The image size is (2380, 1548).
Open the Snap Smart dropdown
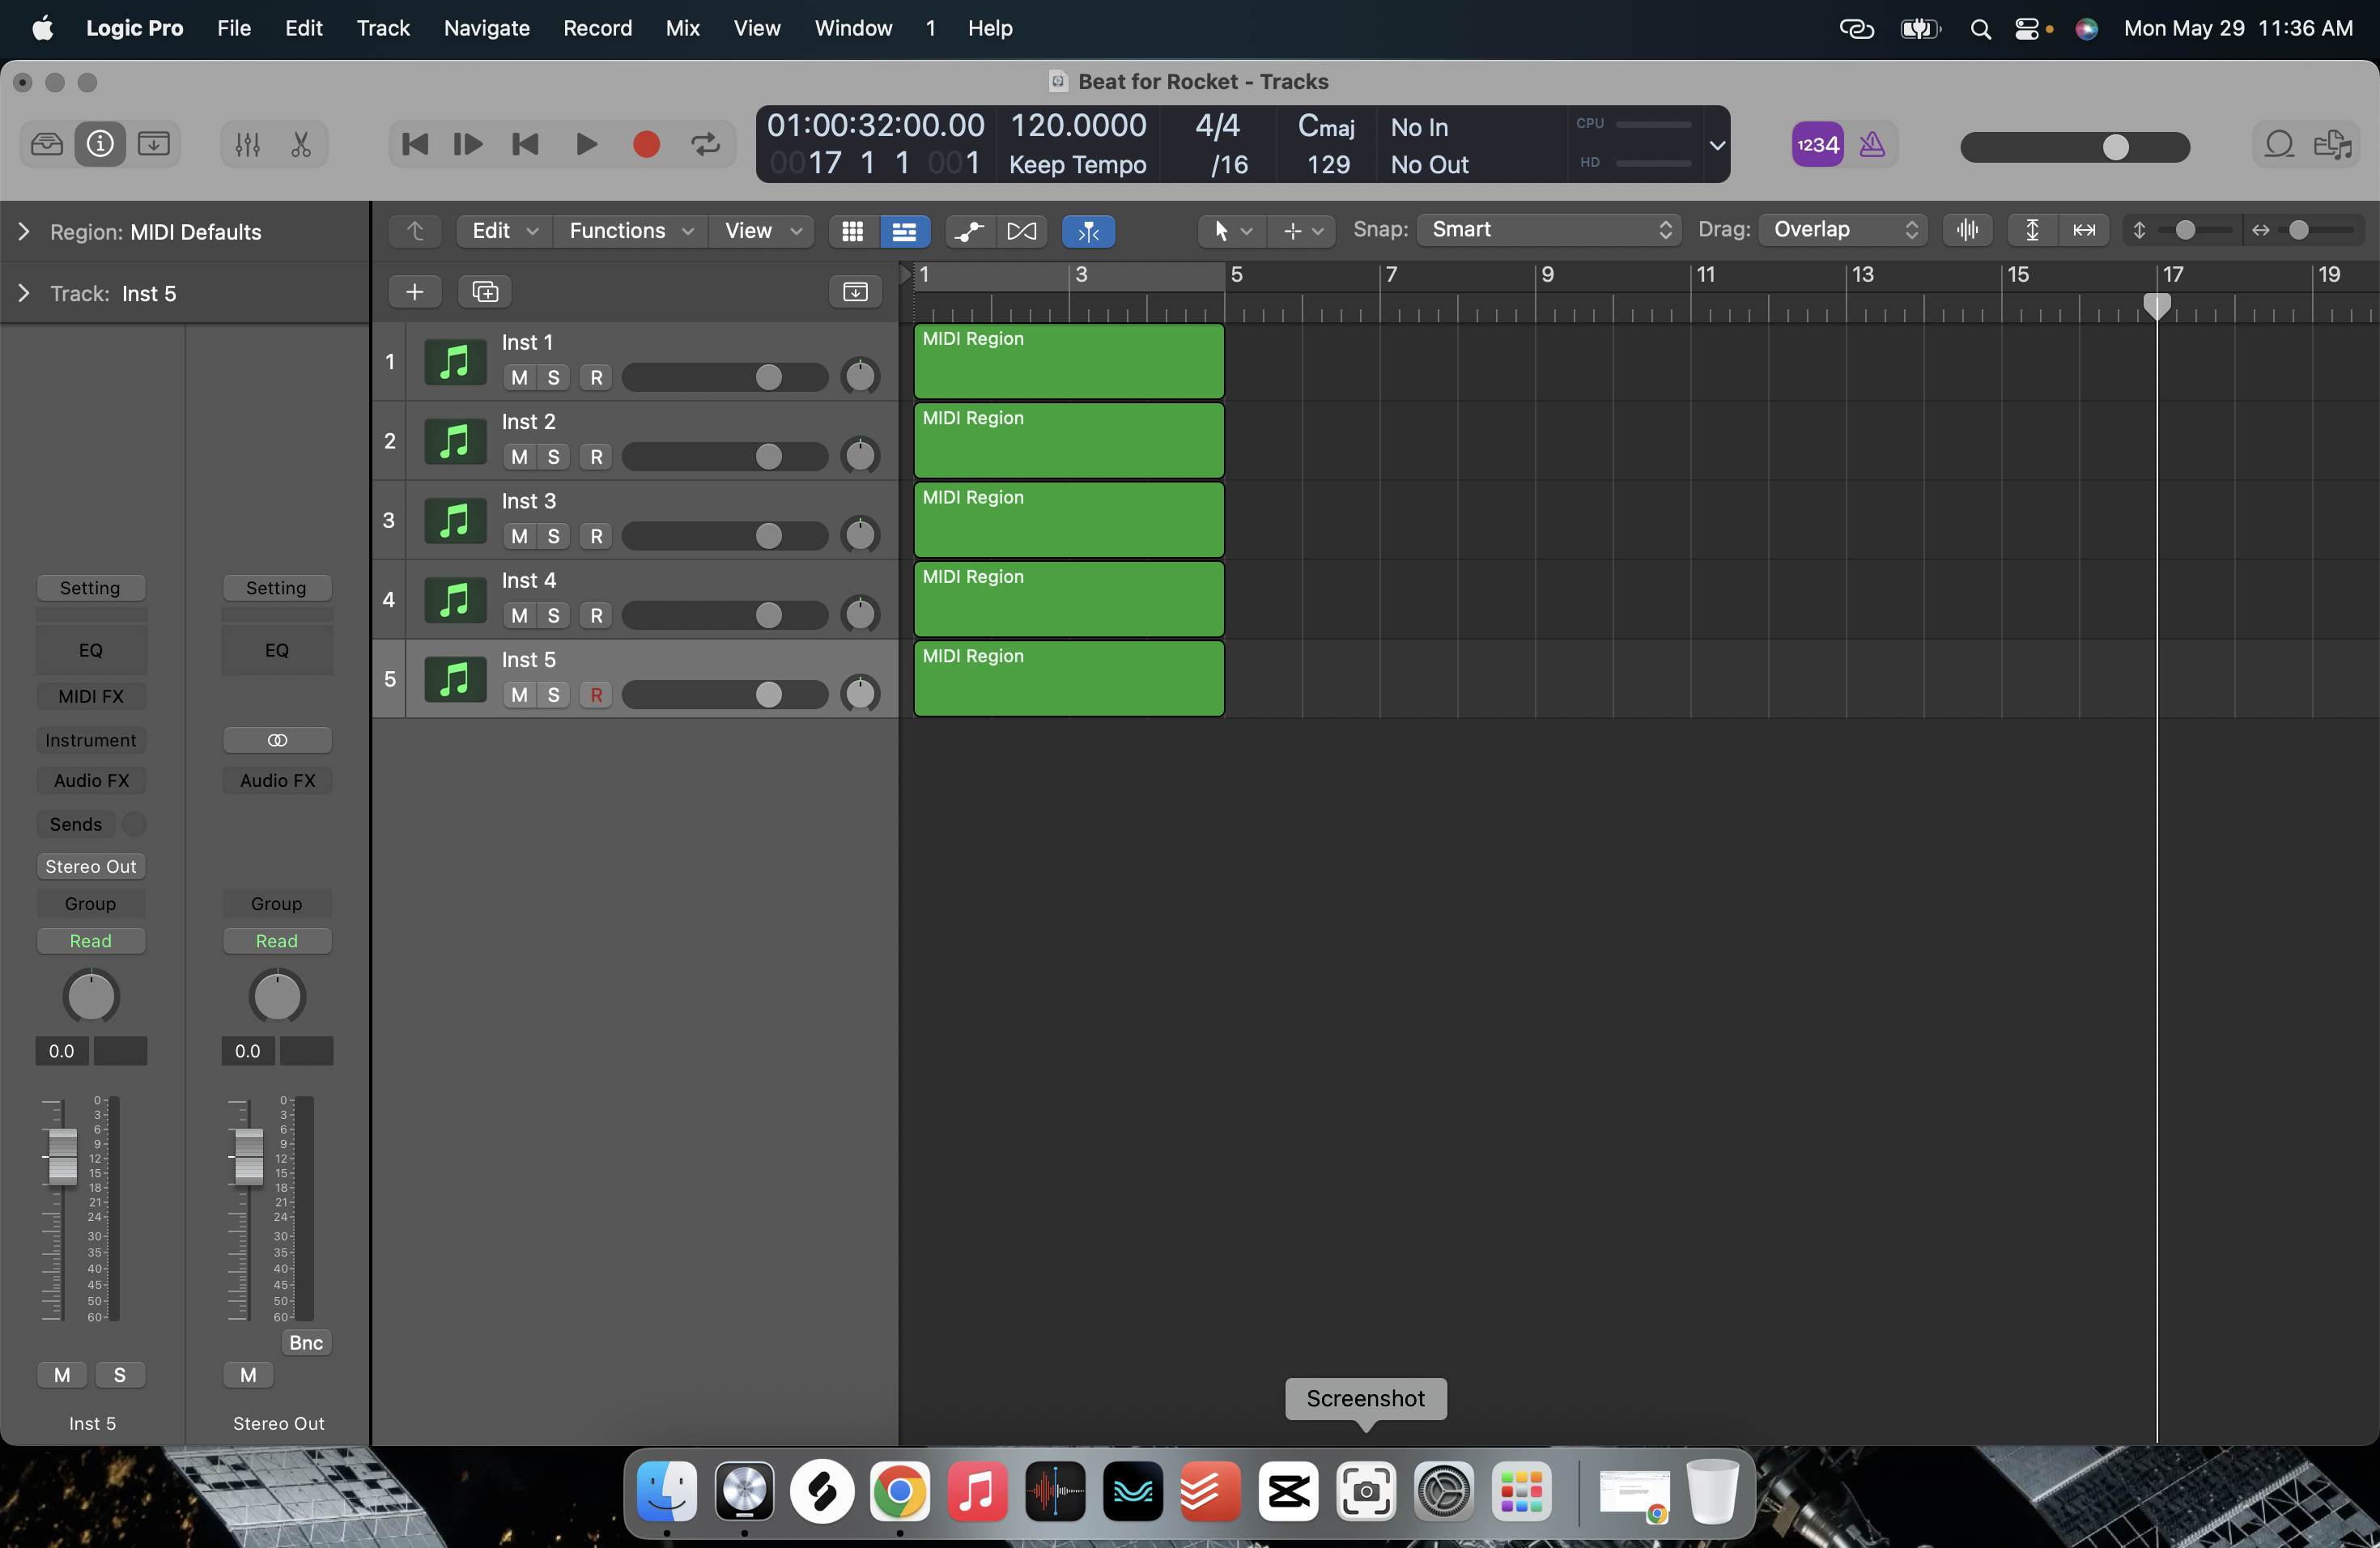[1549, 230]
